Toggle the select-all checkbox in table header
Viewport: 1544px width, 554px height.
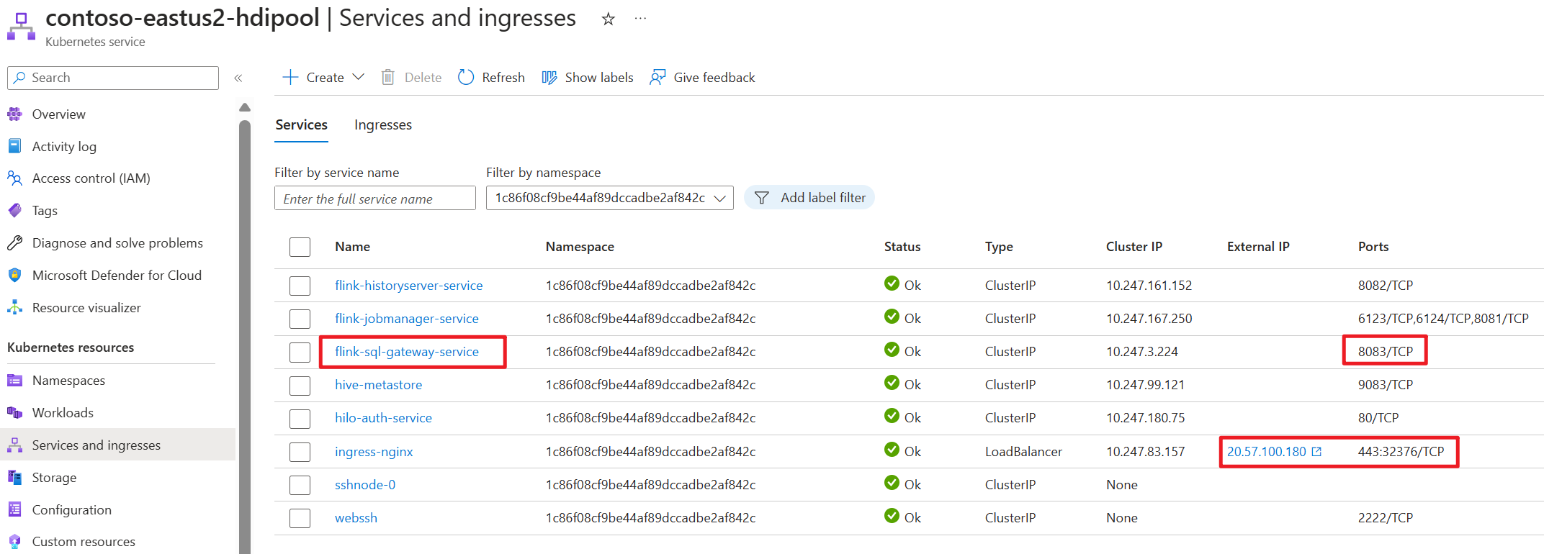coord(300,247)
